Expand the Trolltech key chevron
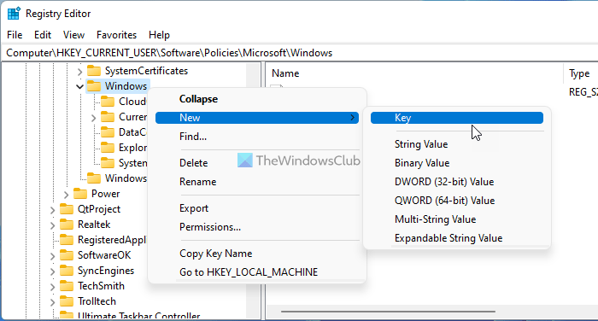 pyautogui.click(x=52, y=302)
